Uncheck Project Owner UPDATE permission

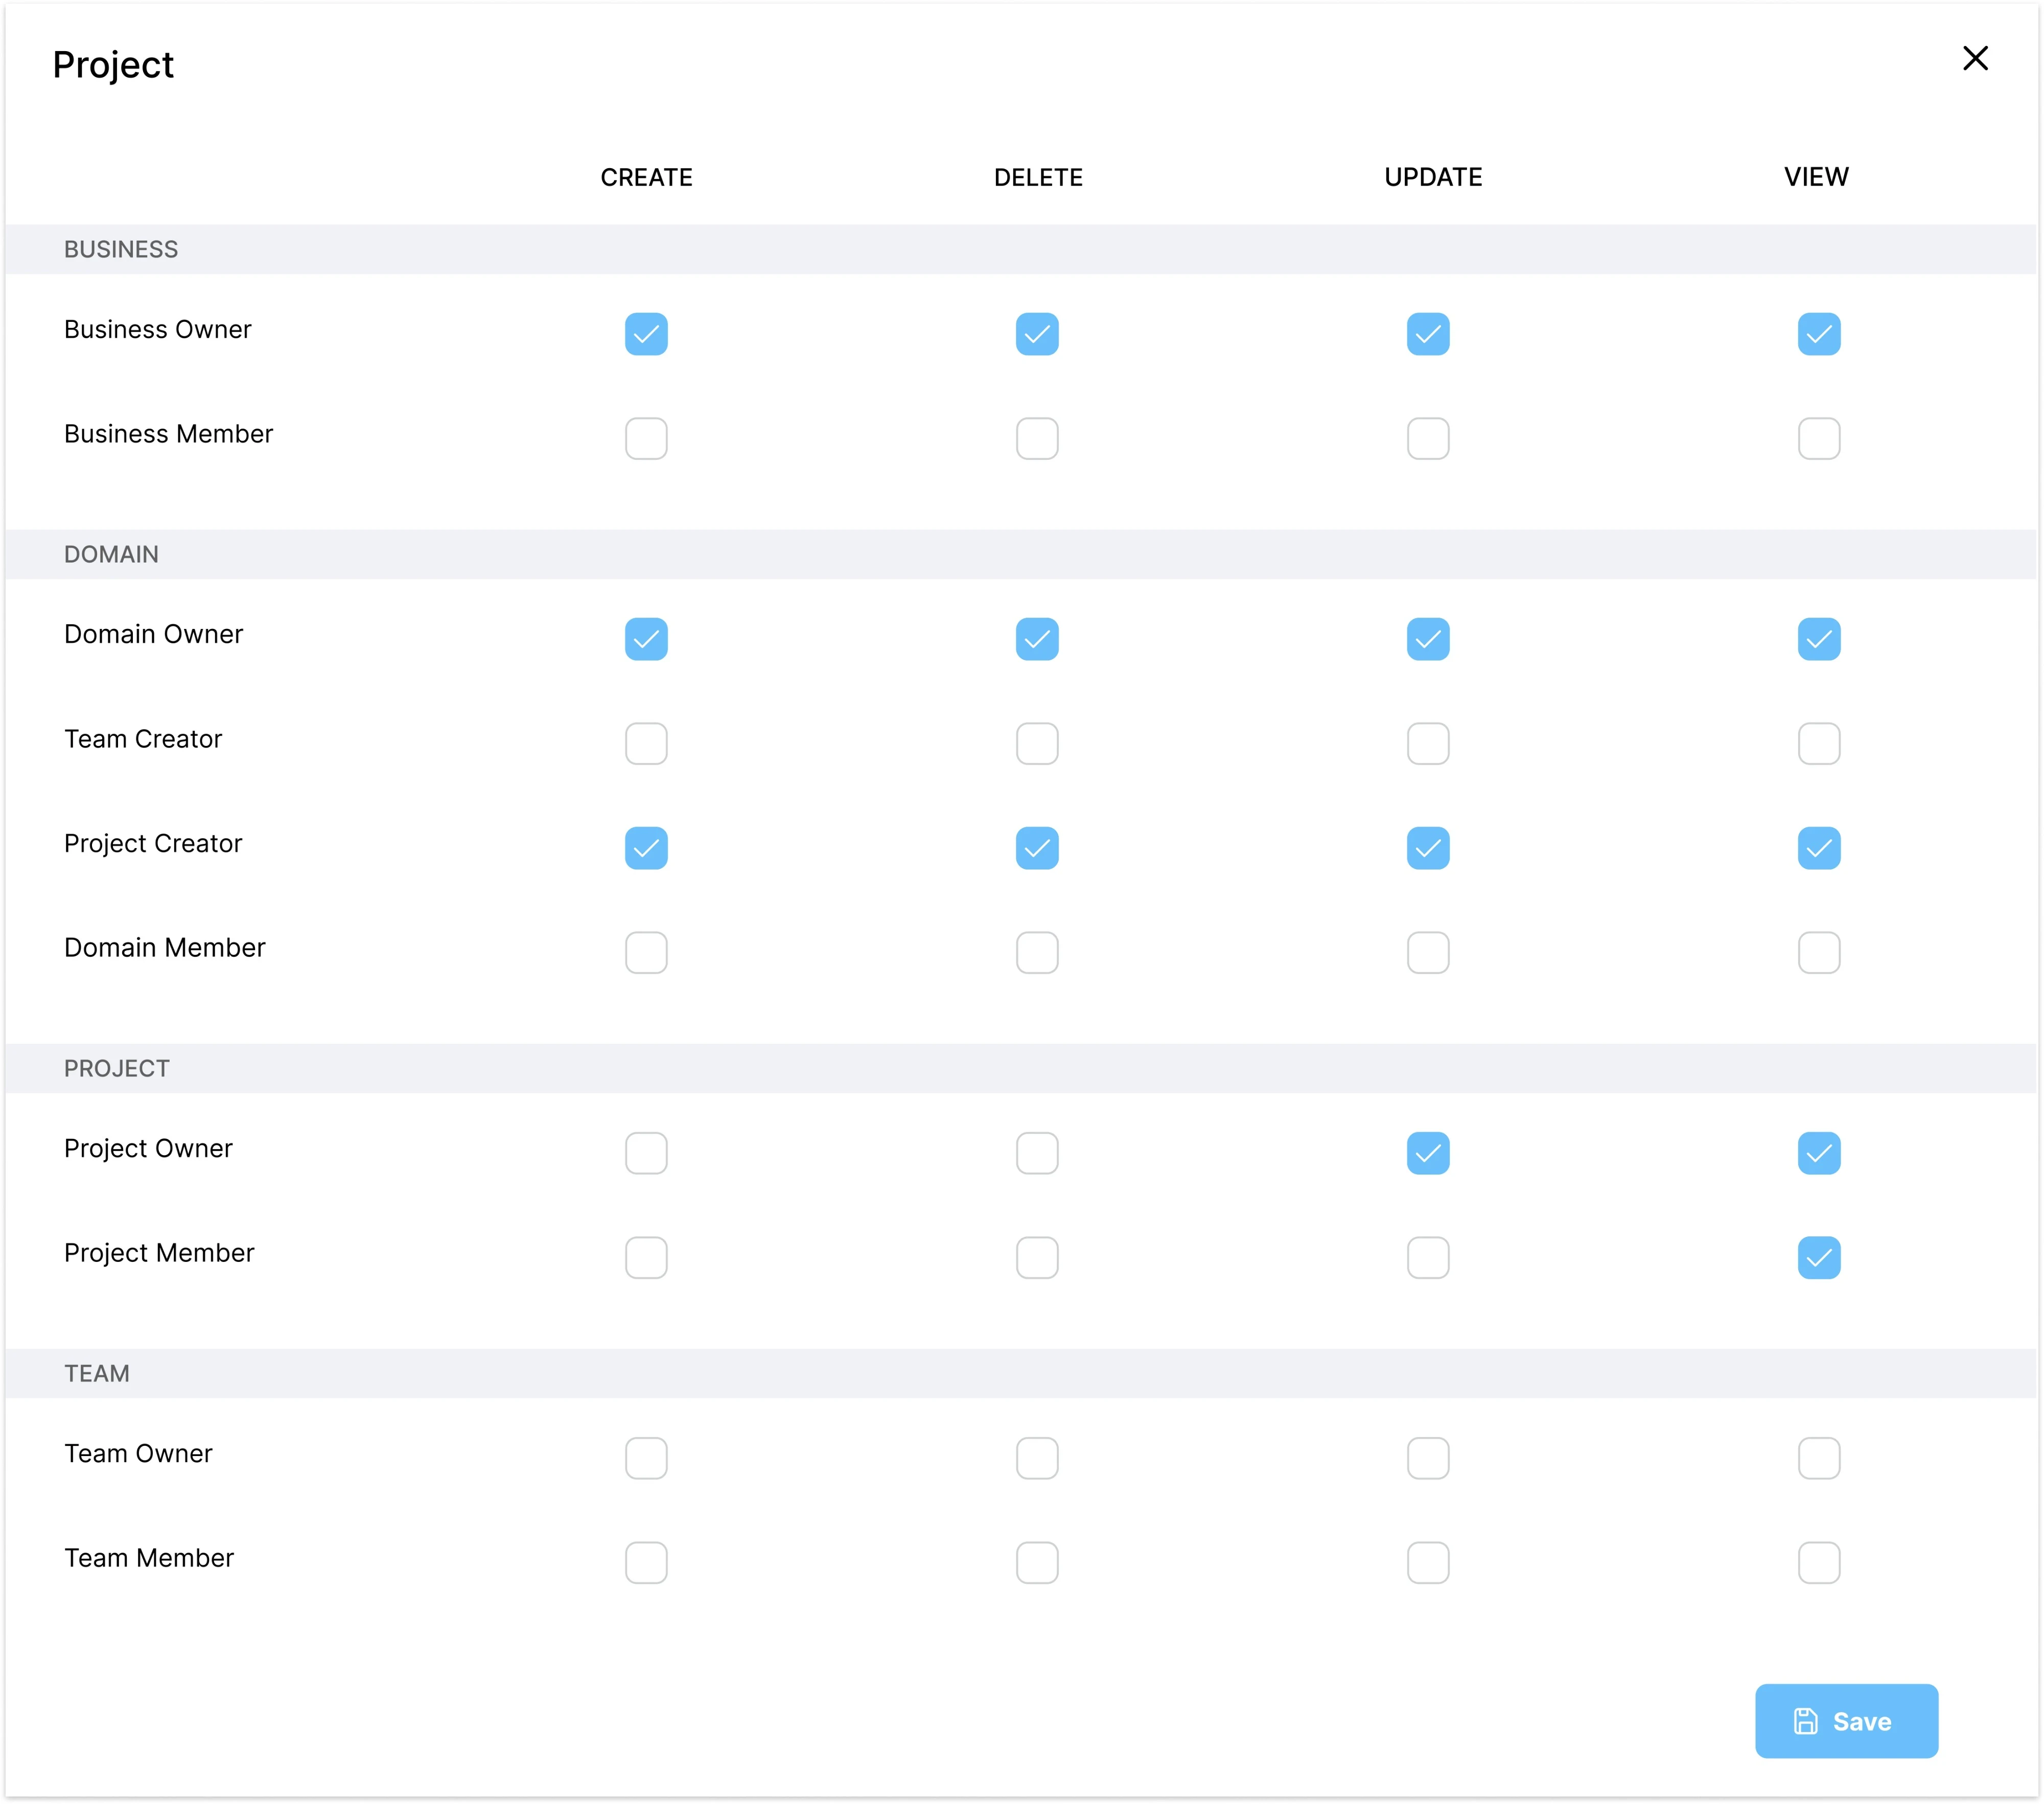1428,1153
